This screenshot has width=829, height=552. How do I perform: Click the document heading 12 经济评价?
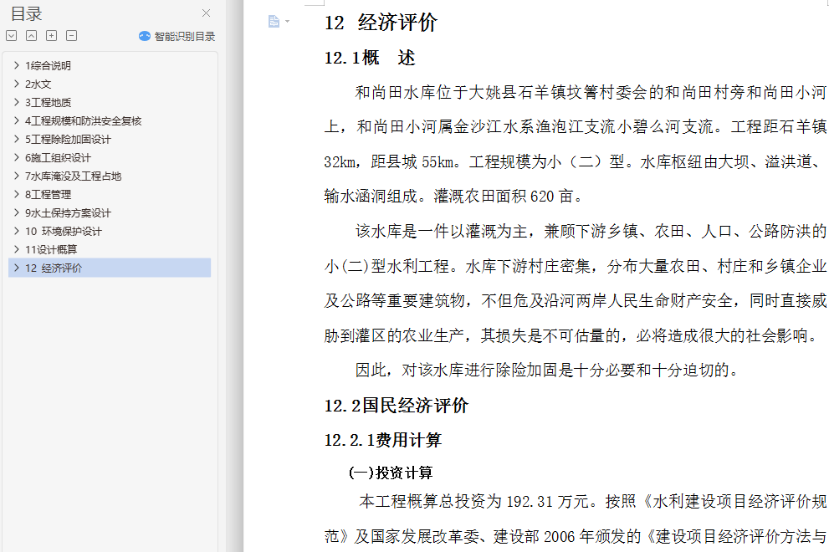coord(381,23)
